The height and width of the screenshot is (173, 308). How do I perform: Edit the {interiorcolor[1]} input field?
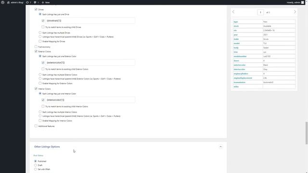click(x=90, y=100)
